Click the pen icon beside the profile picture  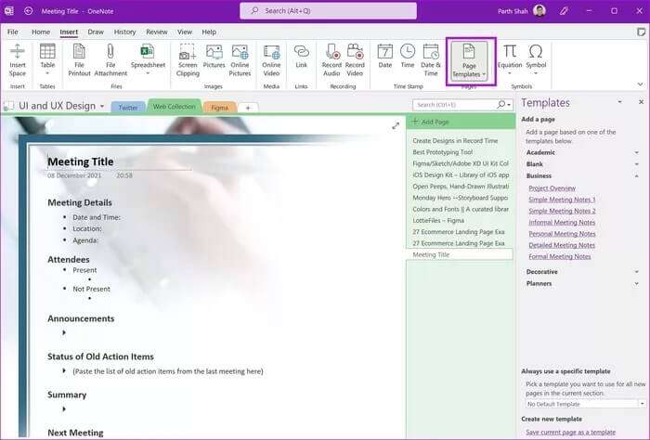tap(564, 11)
